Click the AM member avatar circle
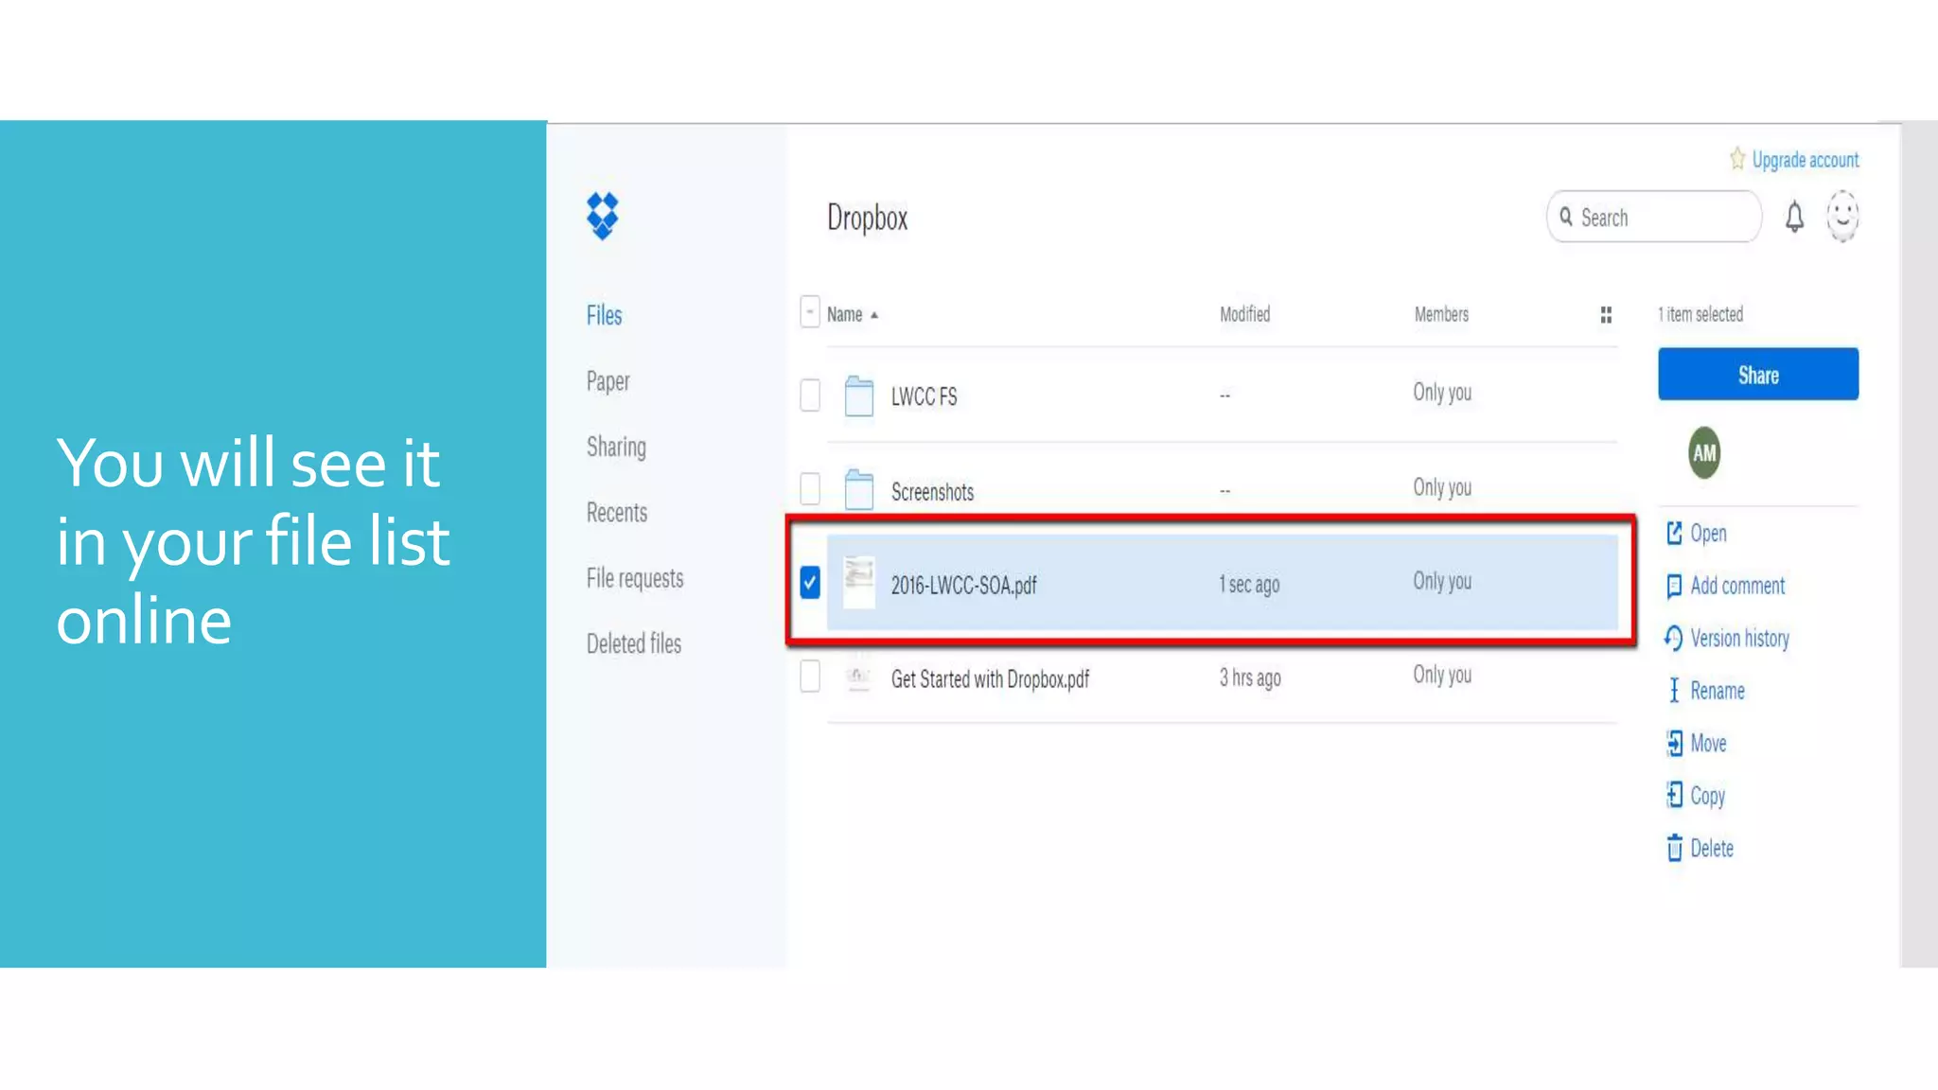Viewport: 1938px width, 1090px height. coord(1704,453)
